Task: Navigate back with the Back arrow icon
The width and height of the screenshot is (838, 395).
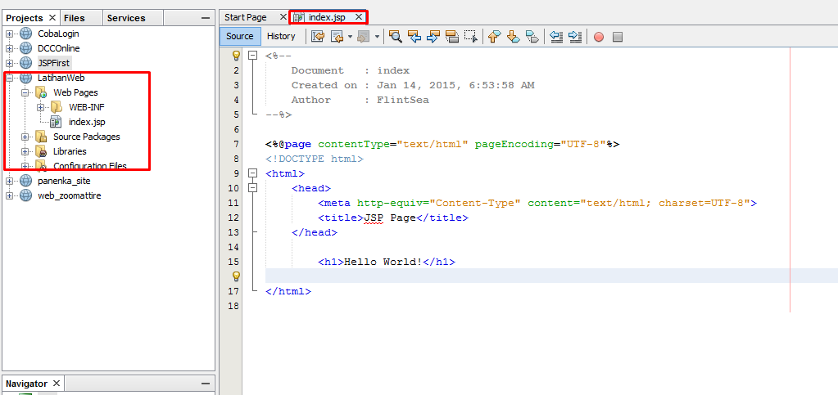Action: pos(337,36)
